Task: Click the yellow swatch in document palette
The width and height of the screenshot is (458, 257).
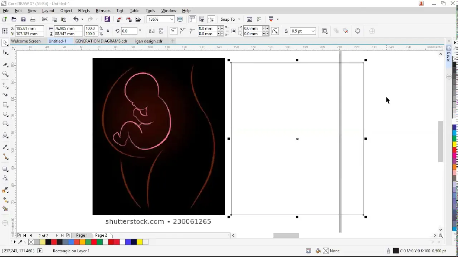Action: point(140,242)
